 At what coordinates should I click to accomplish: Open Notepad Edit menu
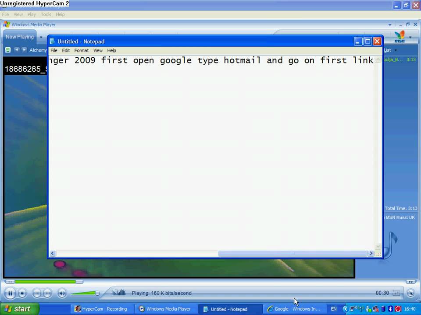pos(66,50)
